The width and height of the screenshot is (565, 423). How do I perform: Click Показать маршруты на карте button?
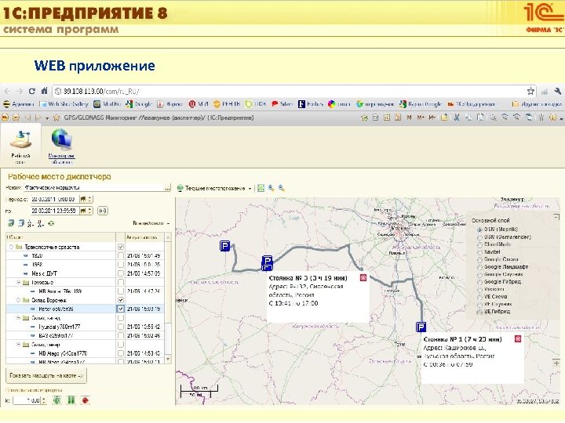click(x=46, y=375)
